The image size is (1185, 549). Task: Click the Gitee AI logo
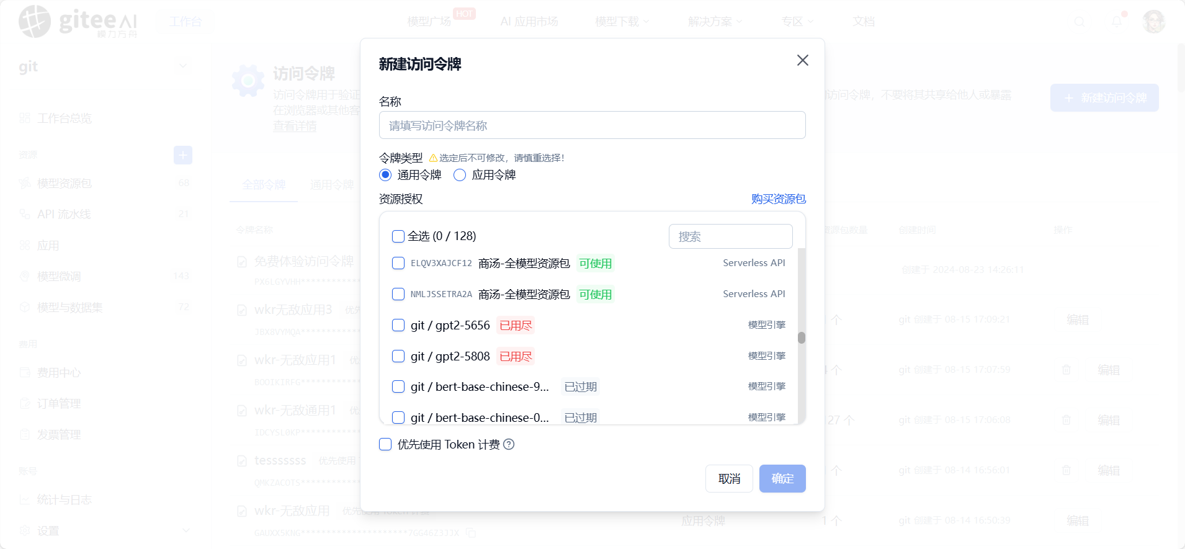(x=78, y=22)
